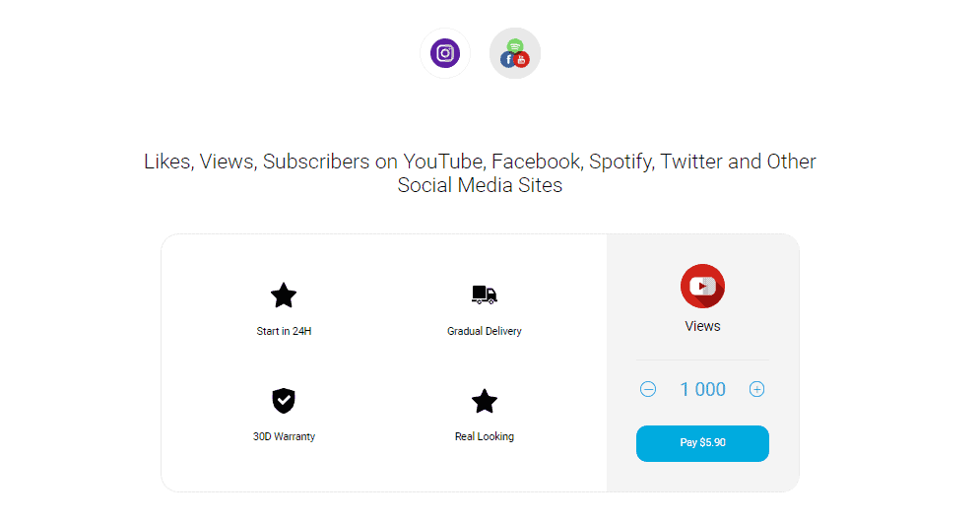Click the Start in 24H label
980x521 pixels.
pyautogui.click(x=284, y=331)
